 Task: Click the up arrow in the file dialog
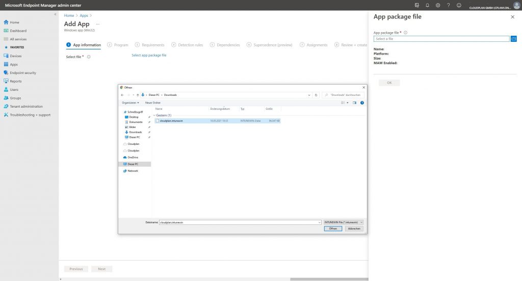pos(138,95)
